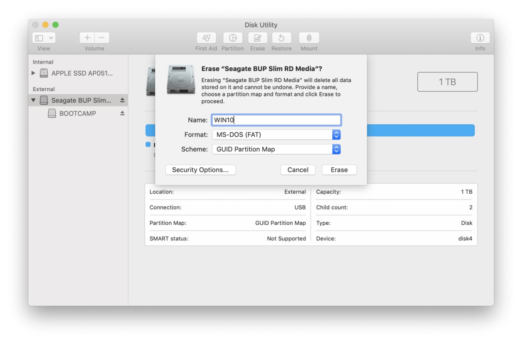Select BOOTCAMP volume in sidebar
The height and width of the screenshot is (343, 522).
pos(78,113)
